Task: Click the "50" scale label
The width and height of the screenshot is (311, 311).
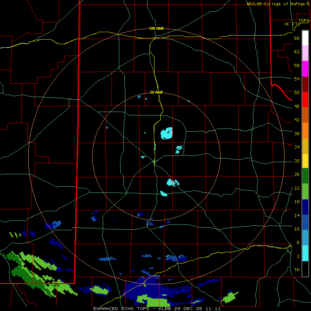Action: click(297, 92)
